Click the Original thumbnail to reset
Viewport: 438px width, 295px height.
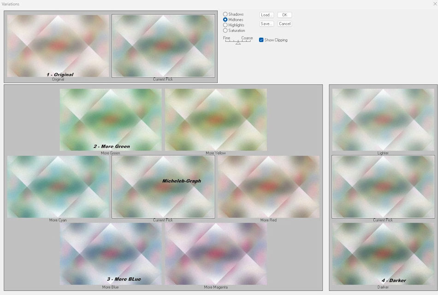pyautogui.click(x=58, y=46)
